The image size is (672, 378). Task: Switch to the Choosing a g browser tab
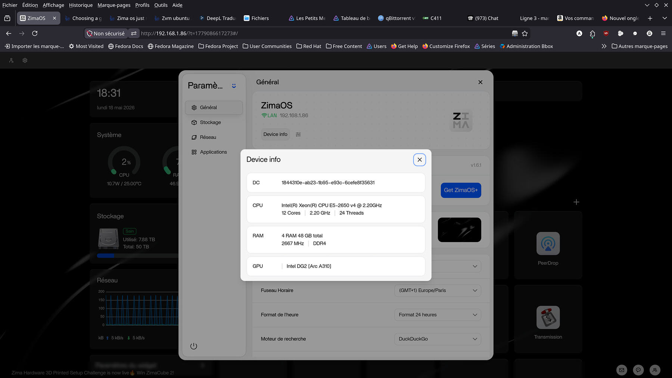[83, 18]
